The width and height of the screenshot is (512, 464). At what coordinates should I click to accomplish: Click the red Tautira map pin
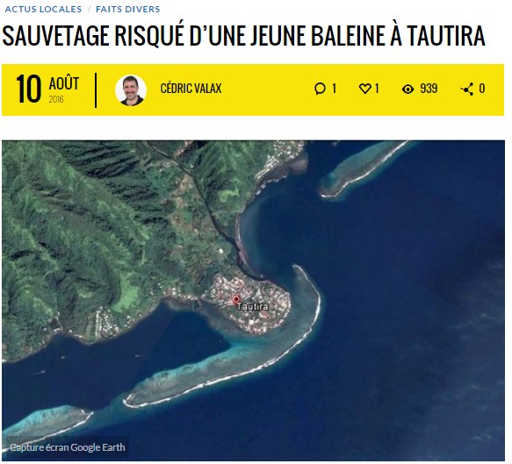point(236,300)
